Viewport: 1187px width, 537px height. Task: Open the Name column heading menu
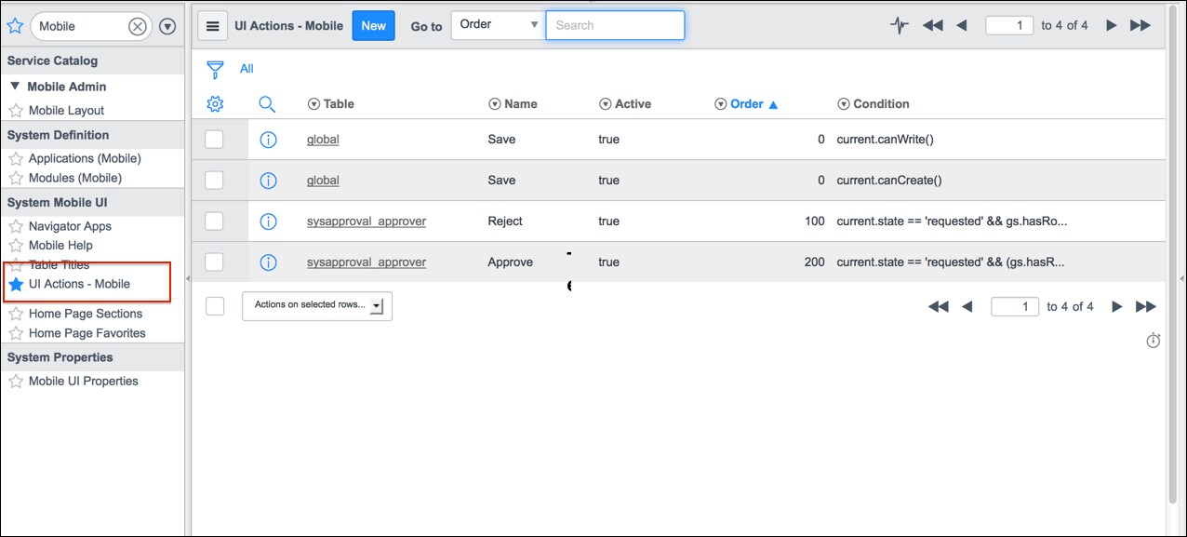493,103
